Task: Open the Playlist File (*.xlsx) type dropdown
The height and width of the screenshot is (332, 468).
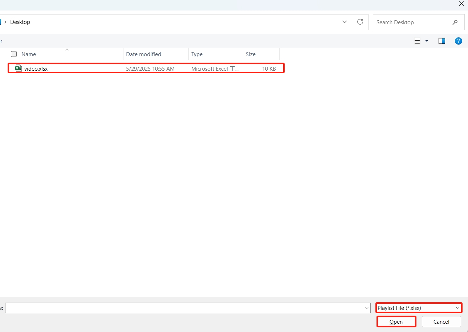Action: point(419,308)
